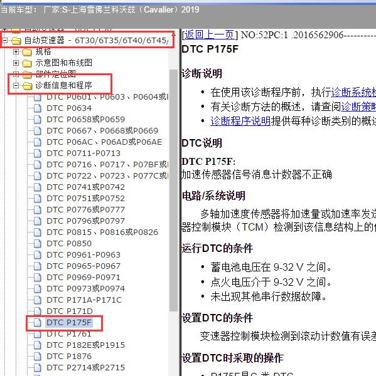Viewport: 376px width, 376px height.
Task: Click the document icon for DTC P0973或P0974
Action: [x=38, y=289]
